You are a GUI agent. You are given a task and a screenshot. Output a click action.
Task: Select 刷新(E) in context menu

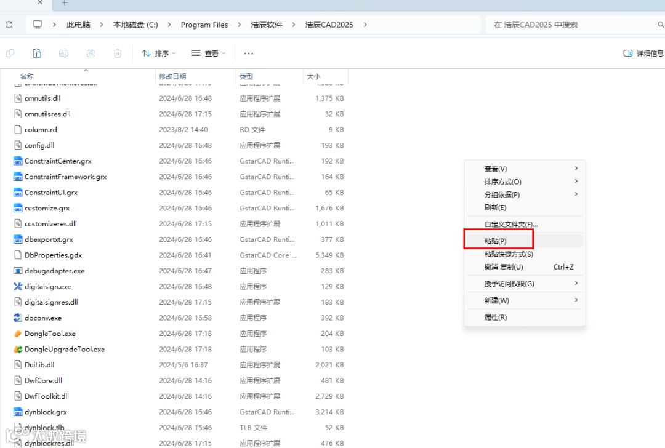pyautogui.click(x=525, y=207)
